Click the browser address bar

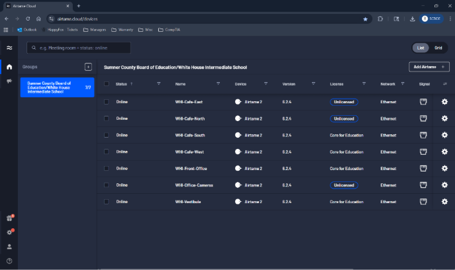[208, 19]
